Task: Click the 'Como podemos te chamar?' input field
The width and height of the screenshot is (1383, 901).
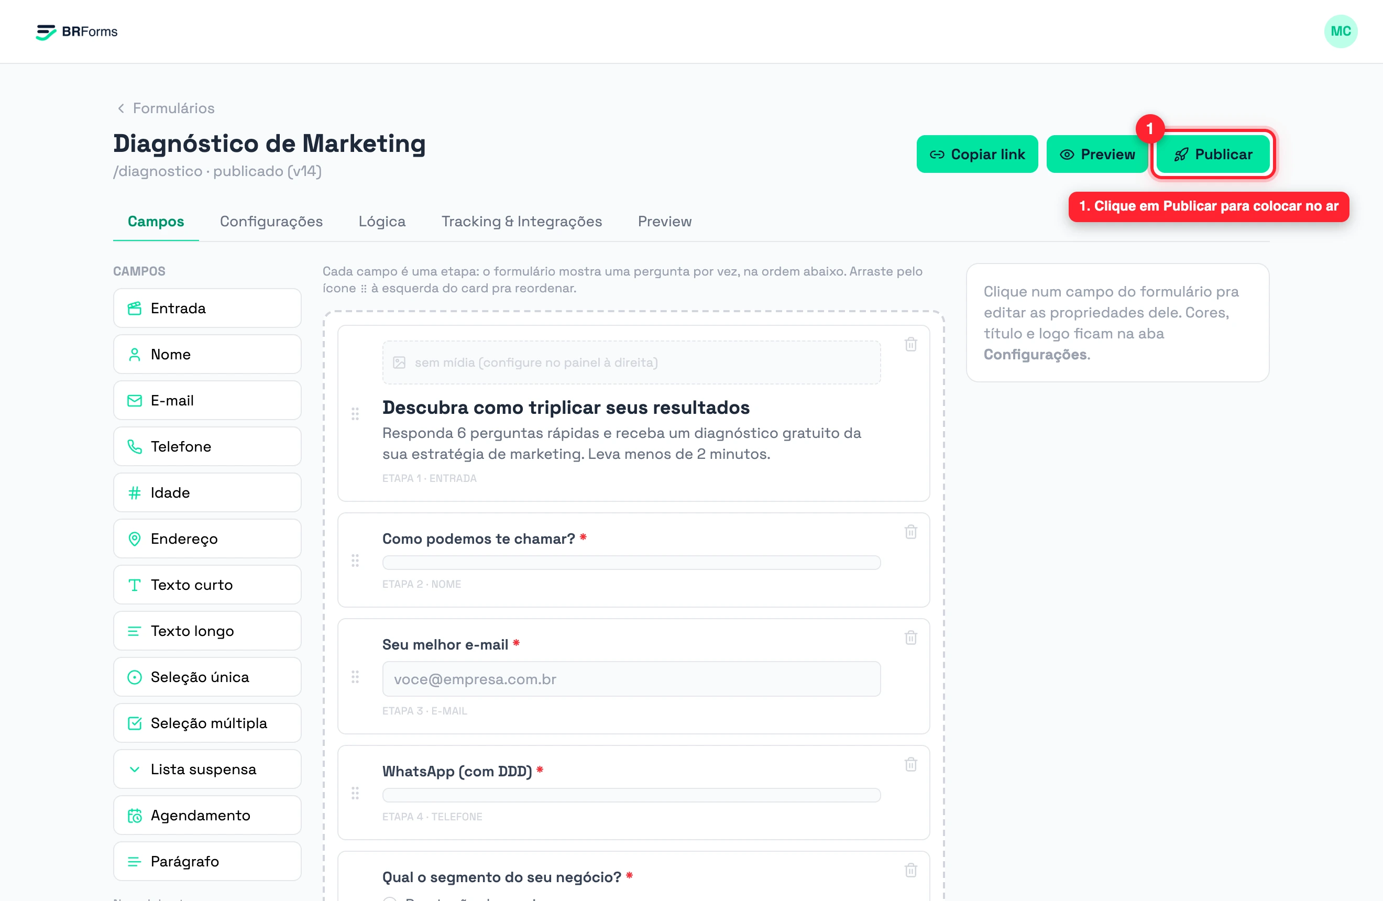Action: tap(631, 562)
